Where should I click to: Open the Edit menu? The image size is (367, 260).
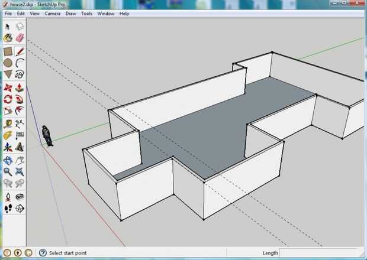pos(21,14)
